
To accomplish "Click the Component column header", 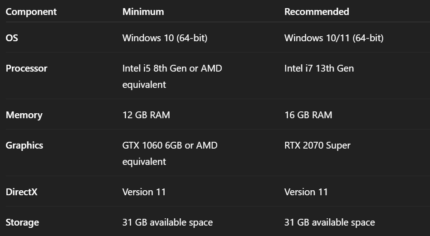I will point(31,12).
